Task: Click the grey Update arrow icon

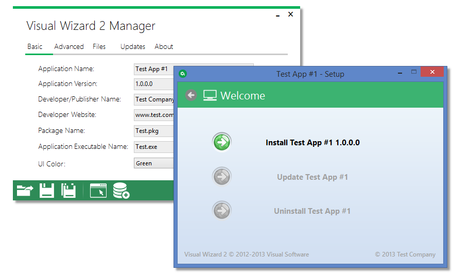Action: pyautogui.click(x=222, y=177)
